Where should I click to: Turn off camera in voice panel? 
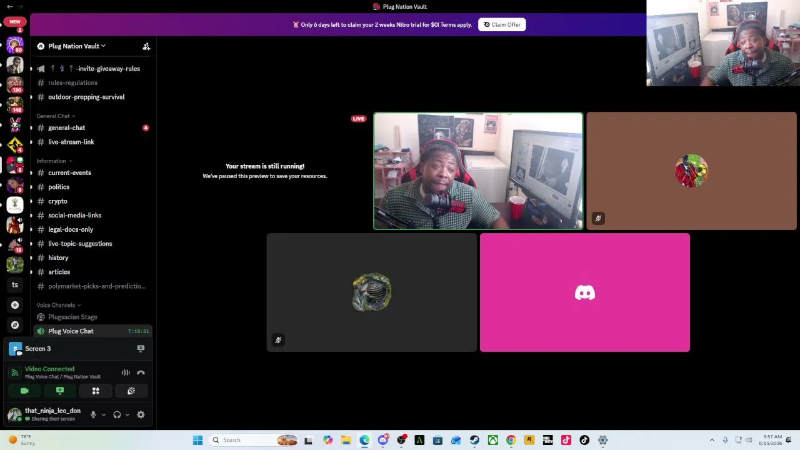tap(24, 391)
